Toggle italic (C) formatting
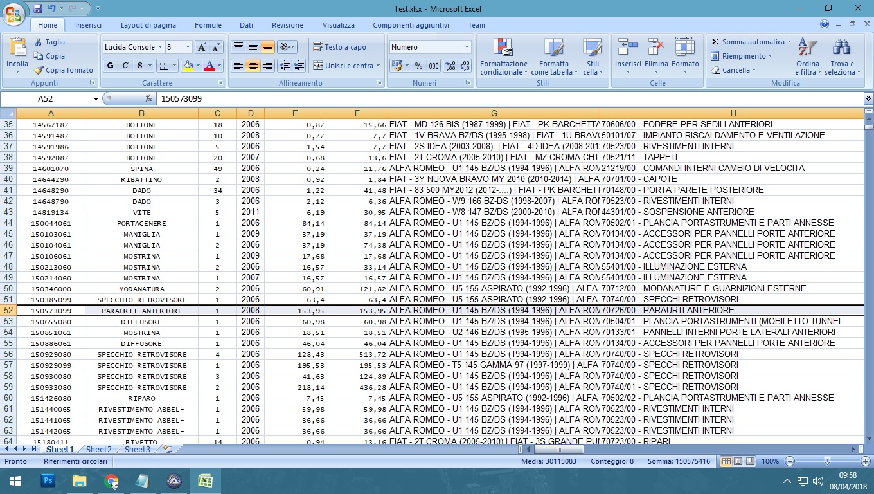The image size is (874, 494). (125, 66)
